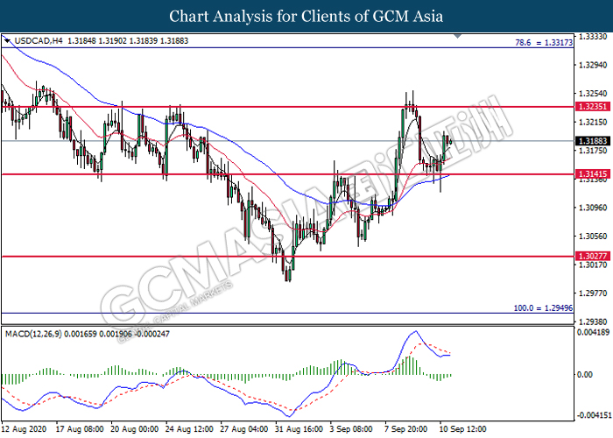Click the 10 Sep 12:00 date label
The image size is (613, 438).
click(x=462, y=429)
